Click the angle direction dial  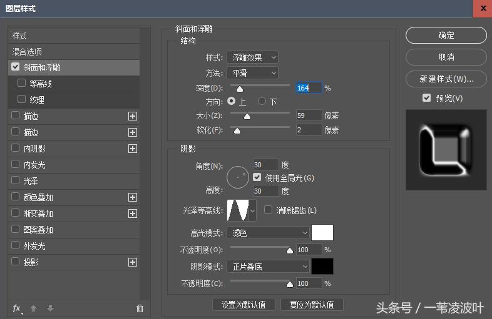click(x=238, y=177)
